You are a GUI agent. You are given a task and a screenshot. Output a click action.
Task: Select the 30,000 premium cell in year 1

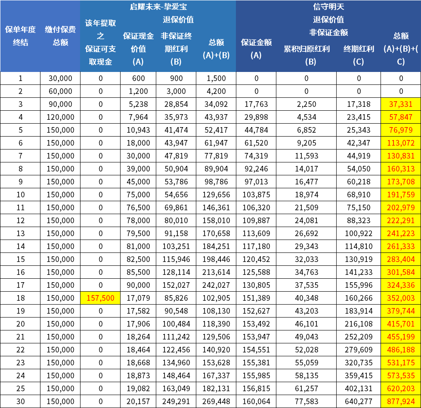[x=60, y=78]
